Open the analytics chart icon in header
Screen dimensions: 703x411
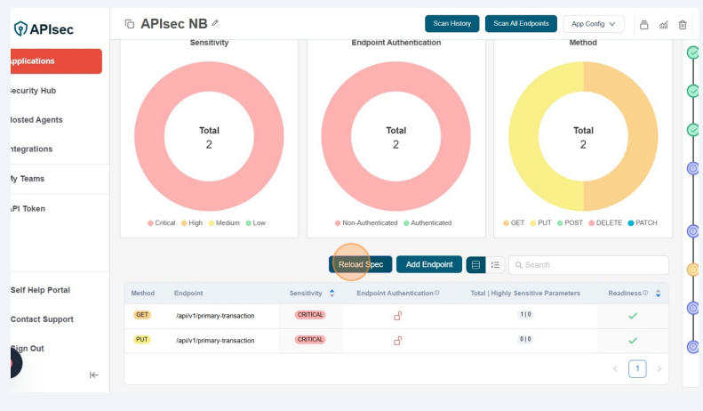[664, 24]
